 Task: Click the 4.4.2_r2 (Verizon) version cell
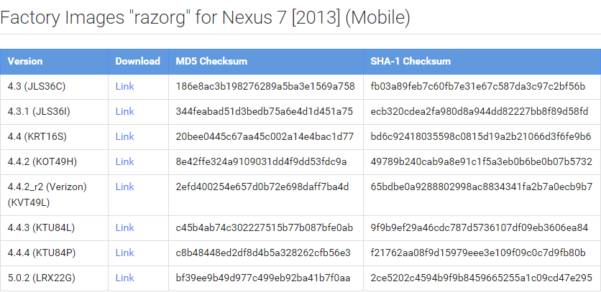click(47, 194)
